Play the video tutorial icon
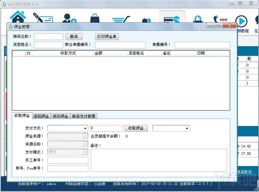 (x=241, y=21)
